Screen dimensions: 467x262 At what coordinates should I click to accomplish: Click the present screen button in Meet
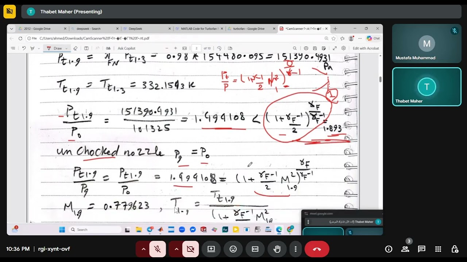[211, 249]
